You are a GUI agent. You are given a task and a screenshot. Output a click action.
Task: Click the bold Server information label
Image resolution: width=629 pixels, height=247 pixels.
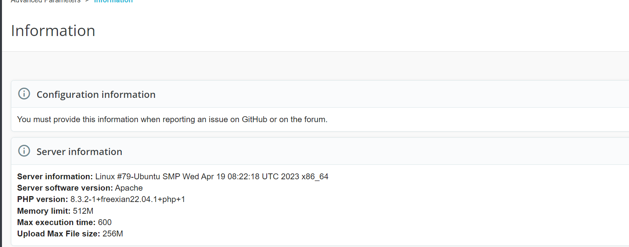coord(55,177)
